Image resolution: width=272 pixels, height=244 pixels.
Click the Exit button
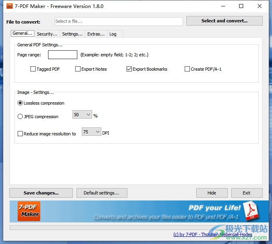[x=247, y=193]
